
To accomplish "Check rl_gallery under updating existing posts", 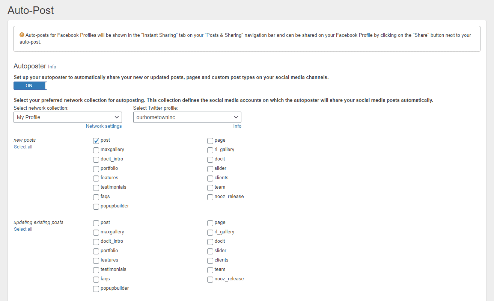I will [x=210, y=233].
